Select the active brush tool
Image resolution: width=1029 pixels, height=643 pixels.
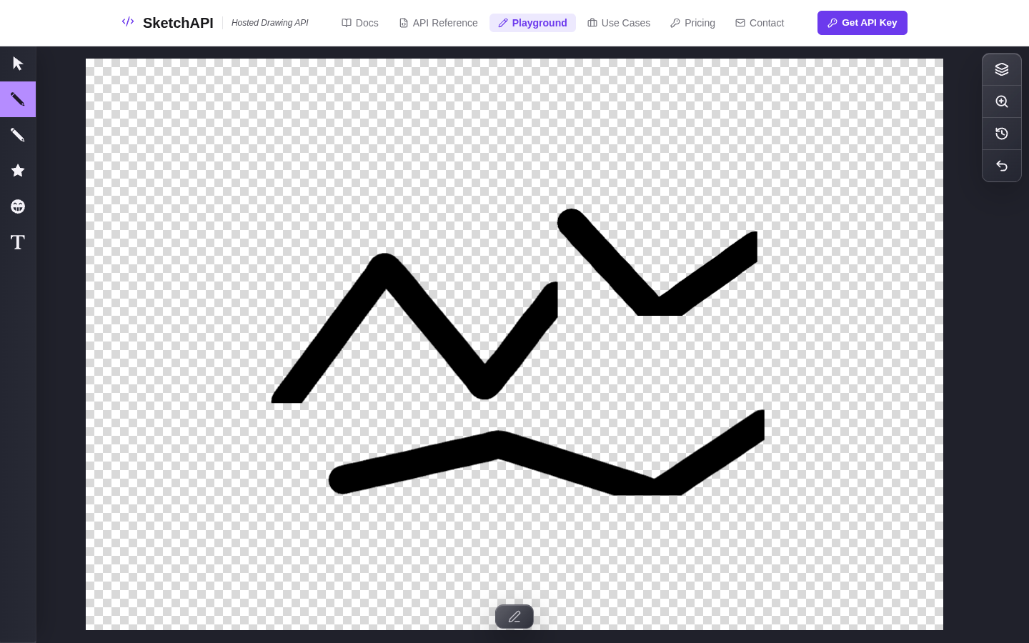(18, 99)
